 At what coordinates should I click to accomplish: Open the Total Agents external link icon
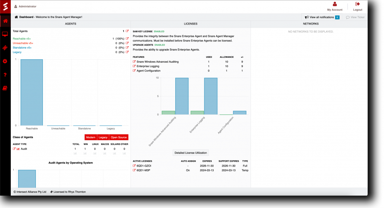127,31
